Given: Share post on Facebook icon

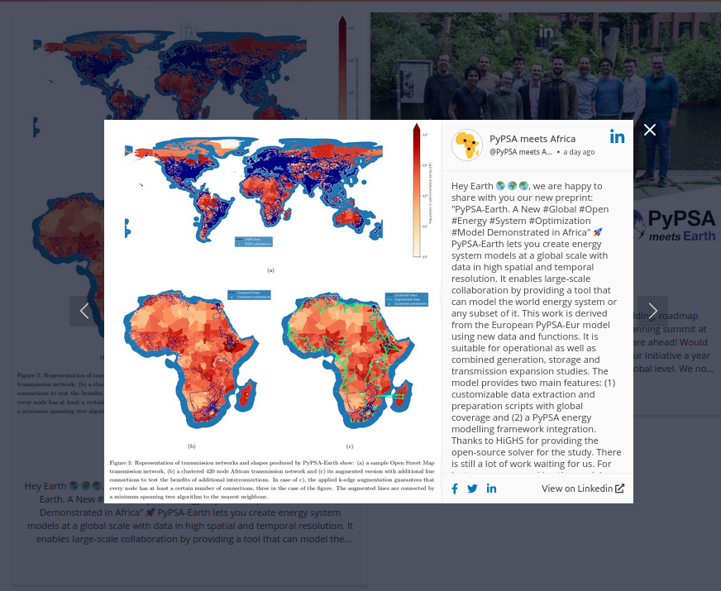Looking at the screenshot, I should tap(455, 489).
